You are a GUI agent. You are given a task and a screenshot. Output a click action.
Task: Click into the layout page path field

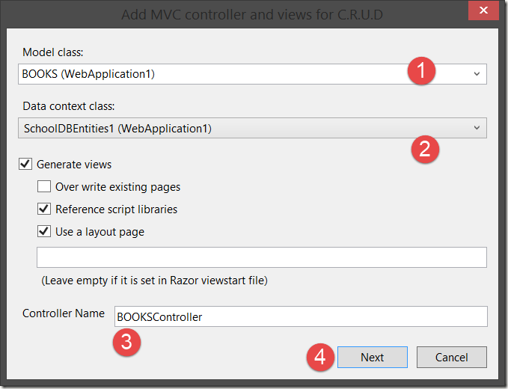[x=261, y=257]
